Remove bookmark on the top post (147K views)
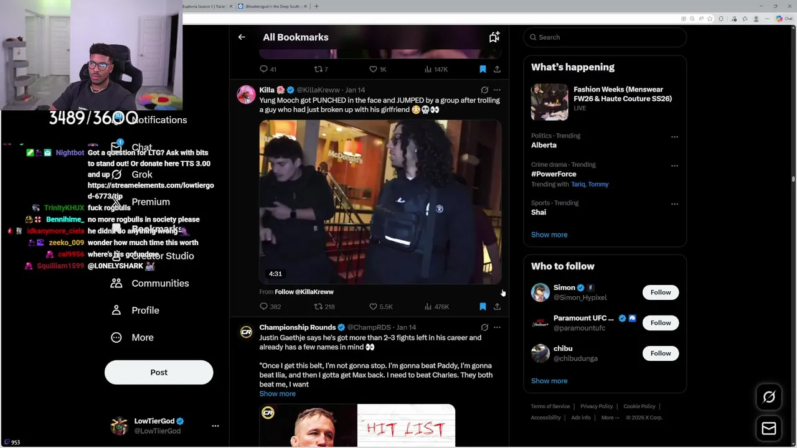This screenshot has width=797, height=448. pyautogui.click(x=483, y=69)
